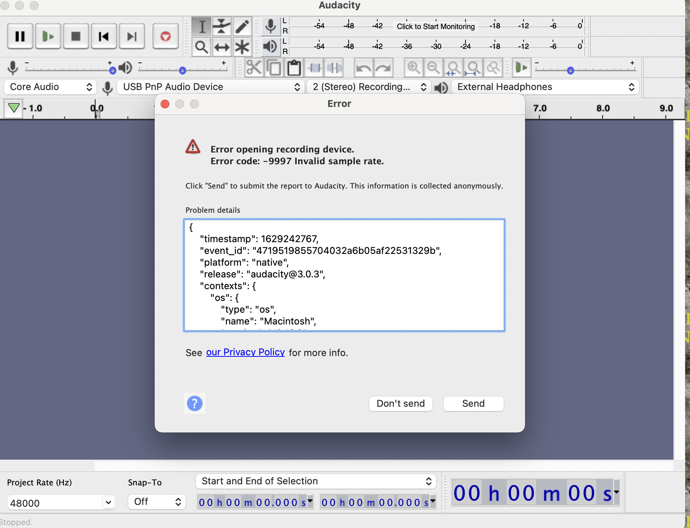Screen dimensions: 690x528
Task: Click to Start Monitoring in record meter
Action: (436, 26)
